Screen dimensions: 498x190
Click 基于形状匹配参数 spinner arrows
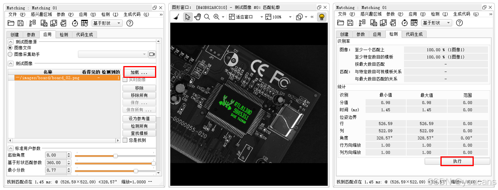click(x=70, y=163)
